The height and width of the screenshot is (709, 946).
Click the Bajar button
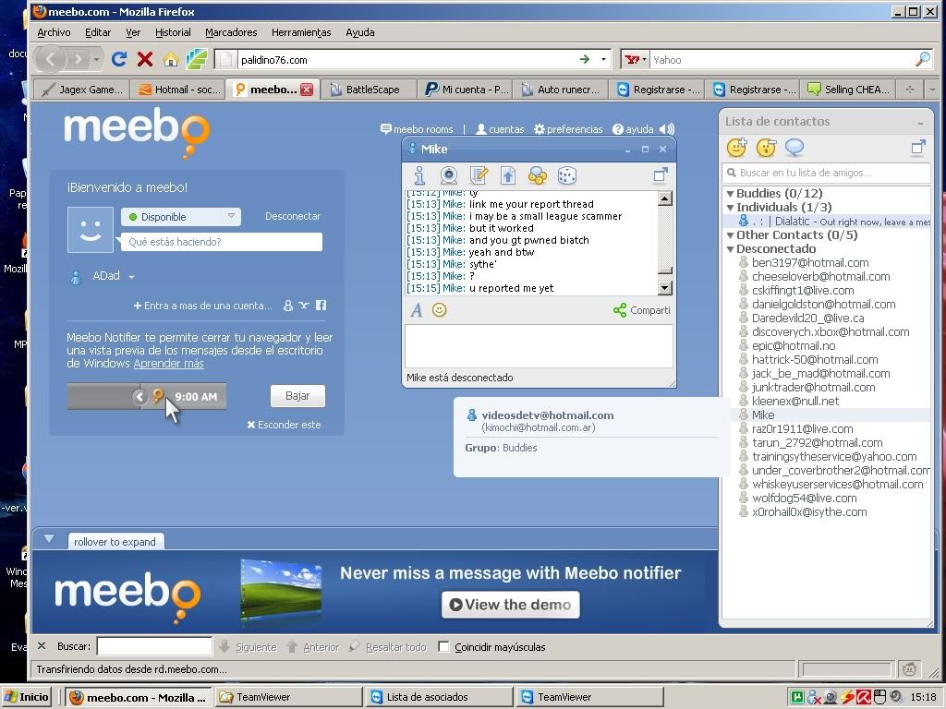click(297, 396)
